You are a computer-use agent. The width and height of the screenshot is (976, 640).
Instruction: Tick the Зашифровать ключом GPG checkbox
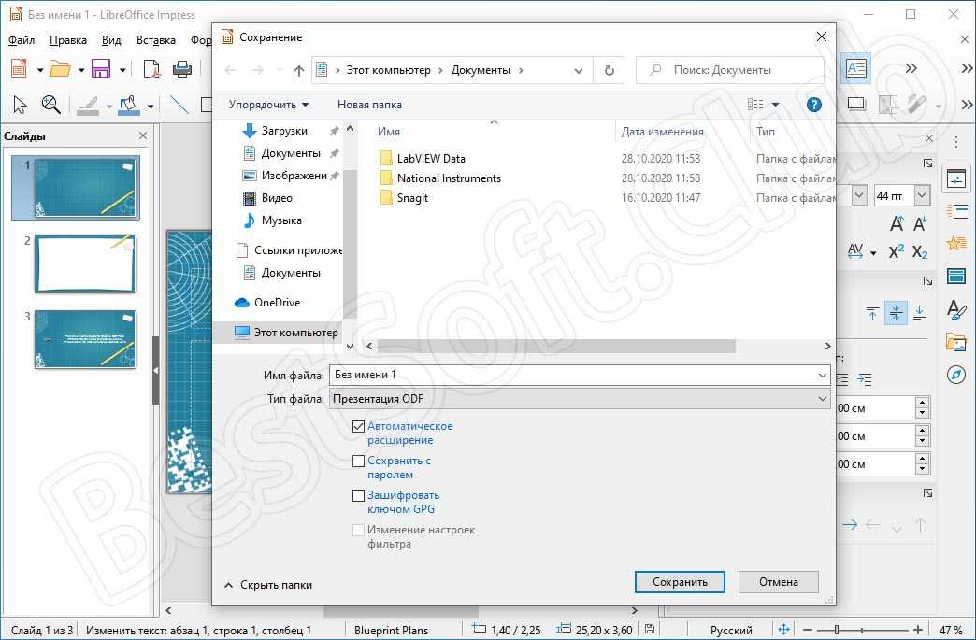point(358,495)
